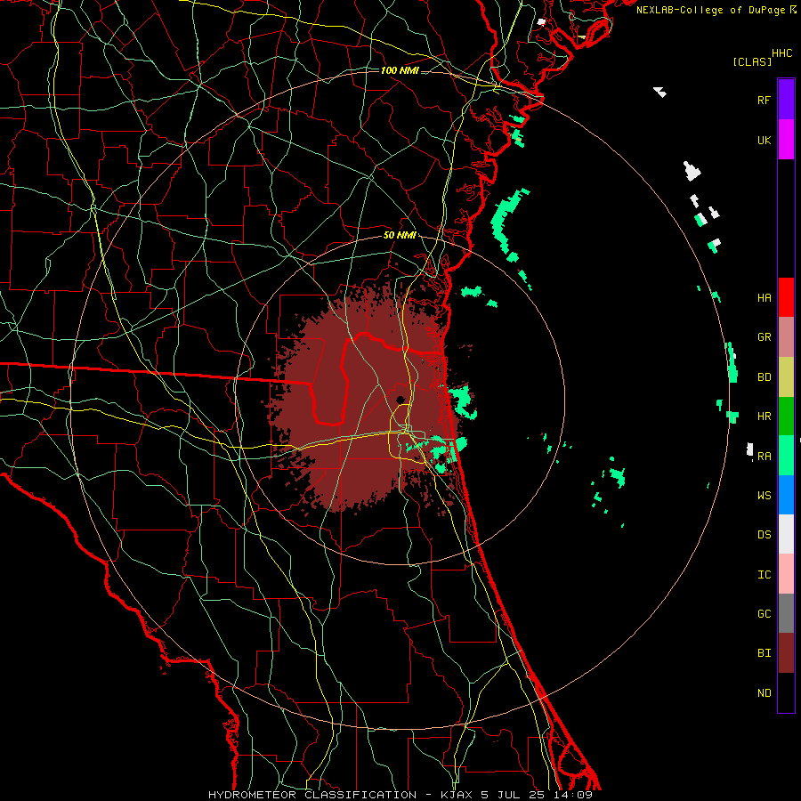Click the UK legend label
Image resolution: width=801 pixels, height=801 pixels.
pyautogui.click(x=764, y=140)
